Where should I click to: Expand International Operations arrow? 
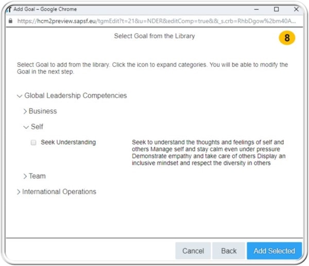point(19,192)
